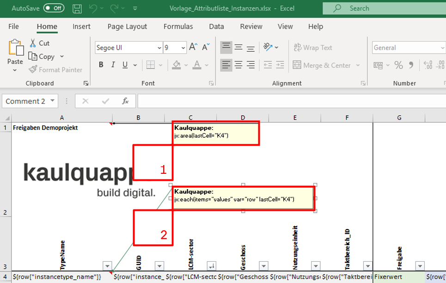Image resolution: width=446 pixels, height=283 pixels.
Task: Switch to the Insert tab
Action: point(81,26)
